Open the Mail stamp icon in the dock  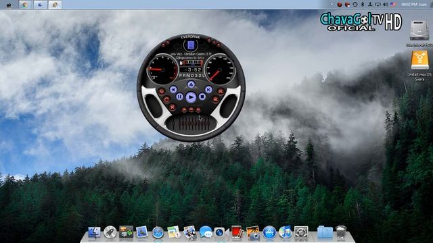141,232
